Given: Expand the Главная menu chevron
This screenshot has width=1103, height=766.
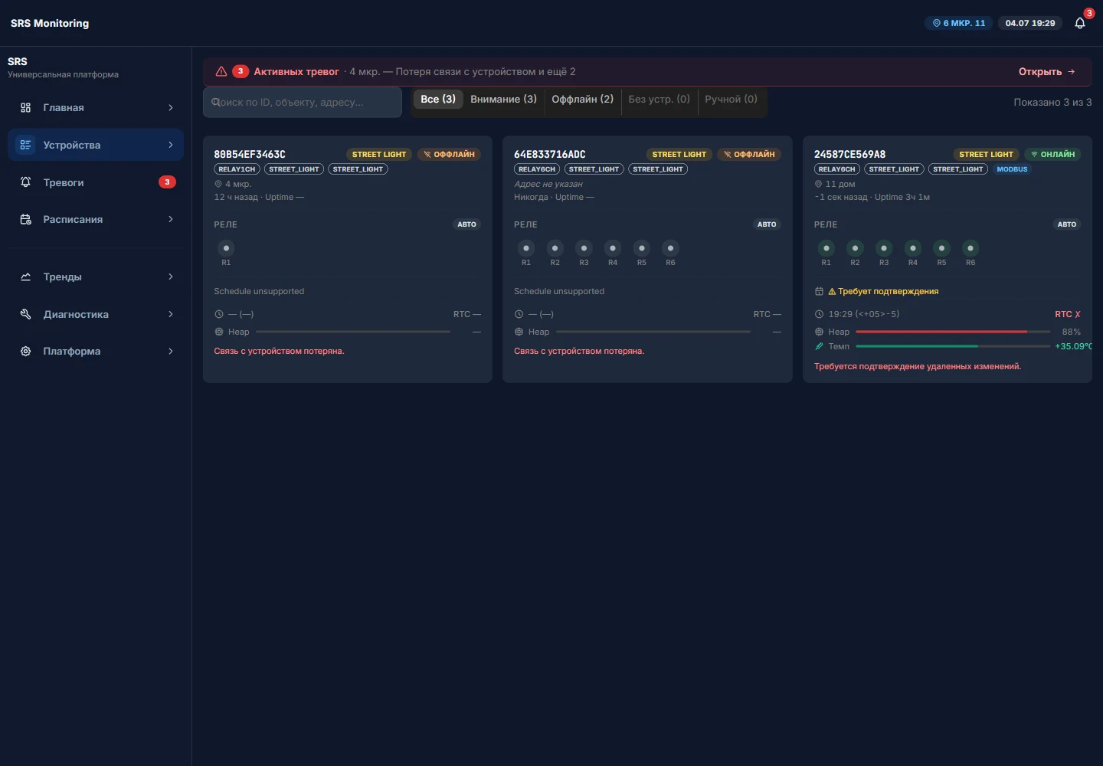Looking at the screenshot, I should point(171,108).
